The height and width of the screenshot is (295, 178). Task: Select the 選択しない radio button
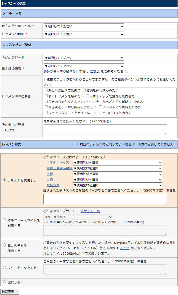[4, 282]
